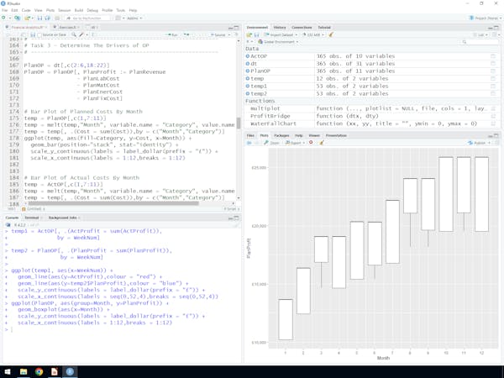This screenshot has width=504, height=378.
Task: Click the Create a project icon
Action: click(18, 18)
